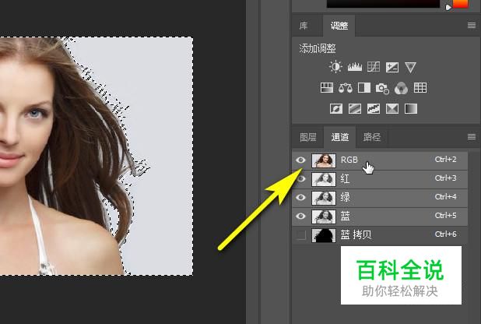
Task: Toggle visibility of 蓝 channel
Action: 300,217
